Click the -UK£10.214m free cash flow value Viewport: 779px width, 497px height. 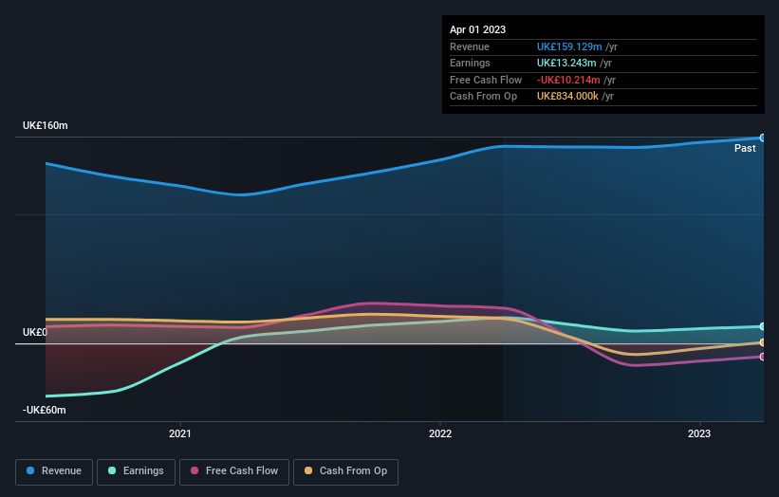(x=568, y=80)
